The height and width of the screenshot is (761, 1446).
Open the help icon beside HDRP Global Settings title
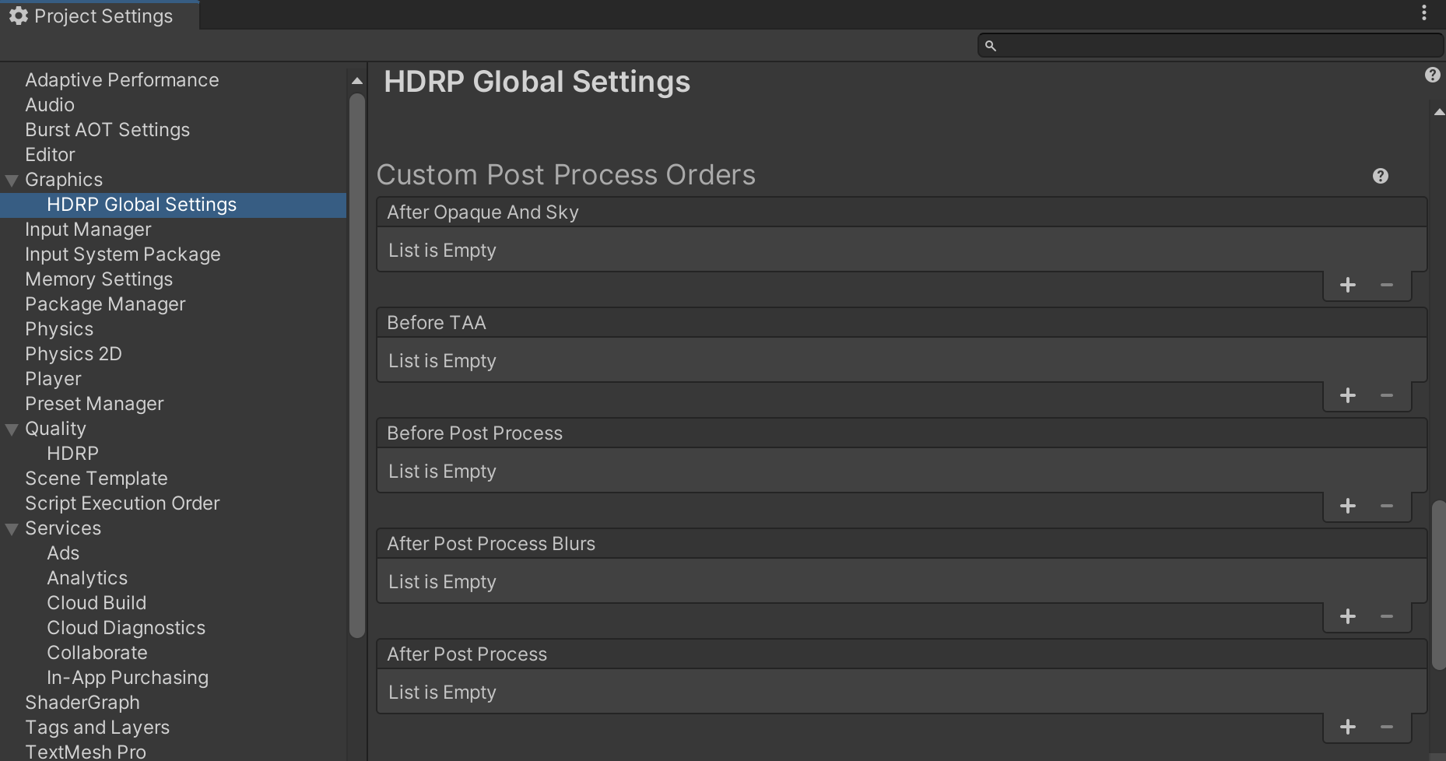pyautogui.click(x=1433, y=75)
